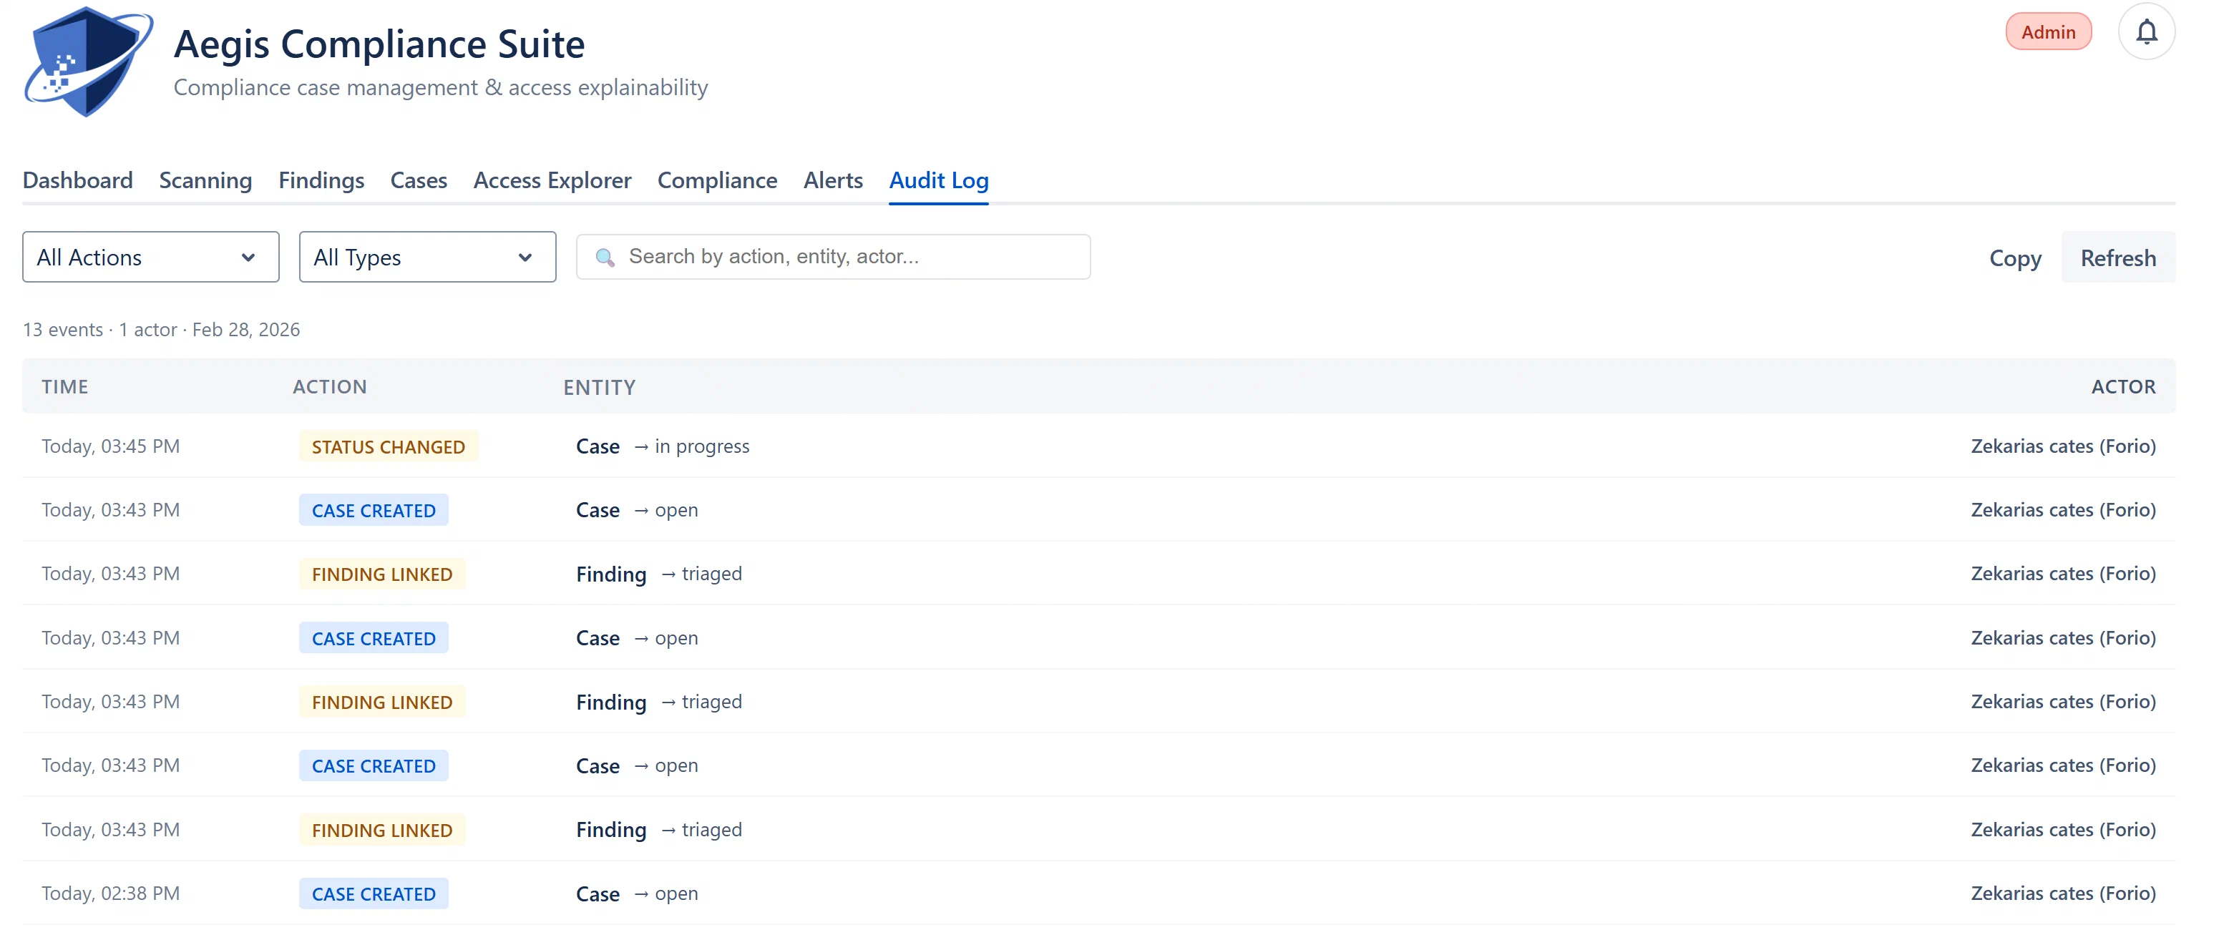Go to the Alerts tab
2219x940 pixels.
click(x=833, y=180)
